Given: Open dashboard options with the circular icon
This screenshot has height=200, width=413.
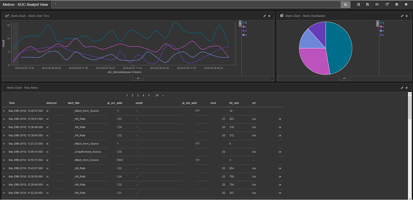Looking at the screenshot, I should click(396, 4).
